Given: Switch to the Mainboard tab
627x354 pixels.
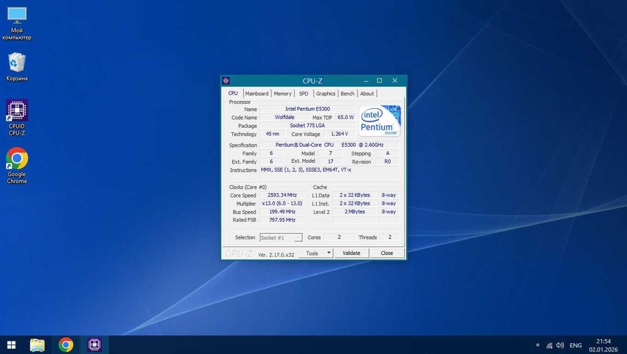Looking at the screenshot, I should click(256, 93).
